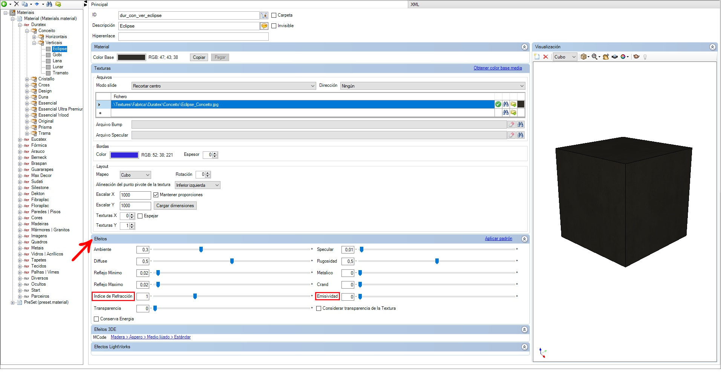Select Lunar in the materials tree

point(58,67)
